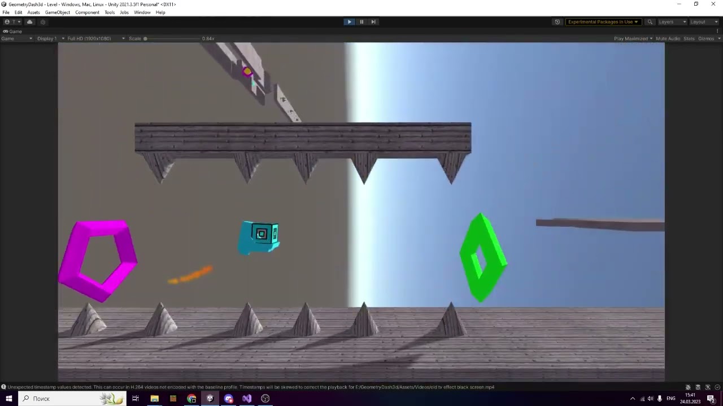Open Experimental Packages In Use dropdown
Image resolution: width=723 pixels, height=406 pixels.
pyautogui.click(x=603, y=22)
